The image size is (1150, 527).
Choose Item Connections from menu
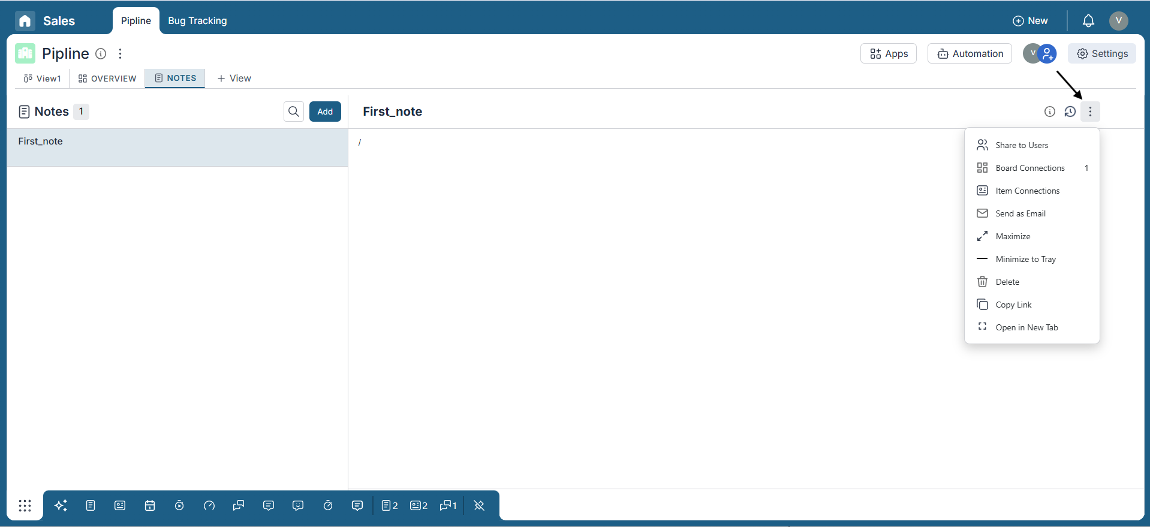click(x=1032, y=191)
